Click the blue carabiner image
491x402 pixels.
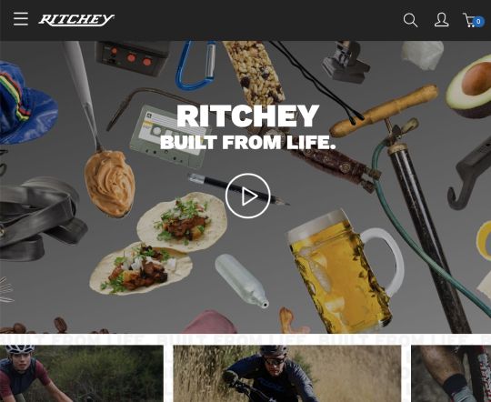pyautogui.click(x=196, y=65)
